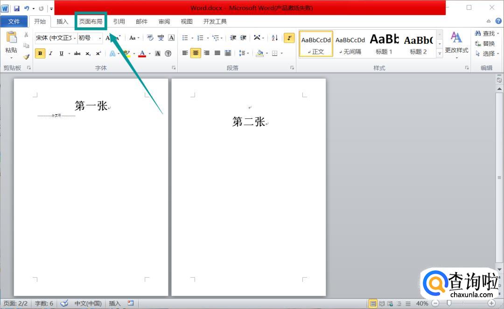The height and width of the screenshot is (309, 504).
Task: Click the Select (选择) button
Action: tap(487, 54)
